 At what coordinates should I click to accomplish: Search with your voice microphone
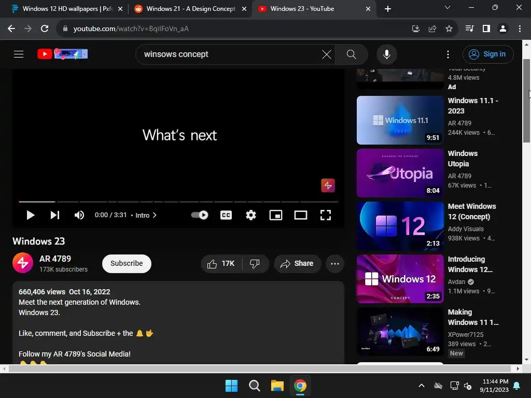tap(386, 54)
